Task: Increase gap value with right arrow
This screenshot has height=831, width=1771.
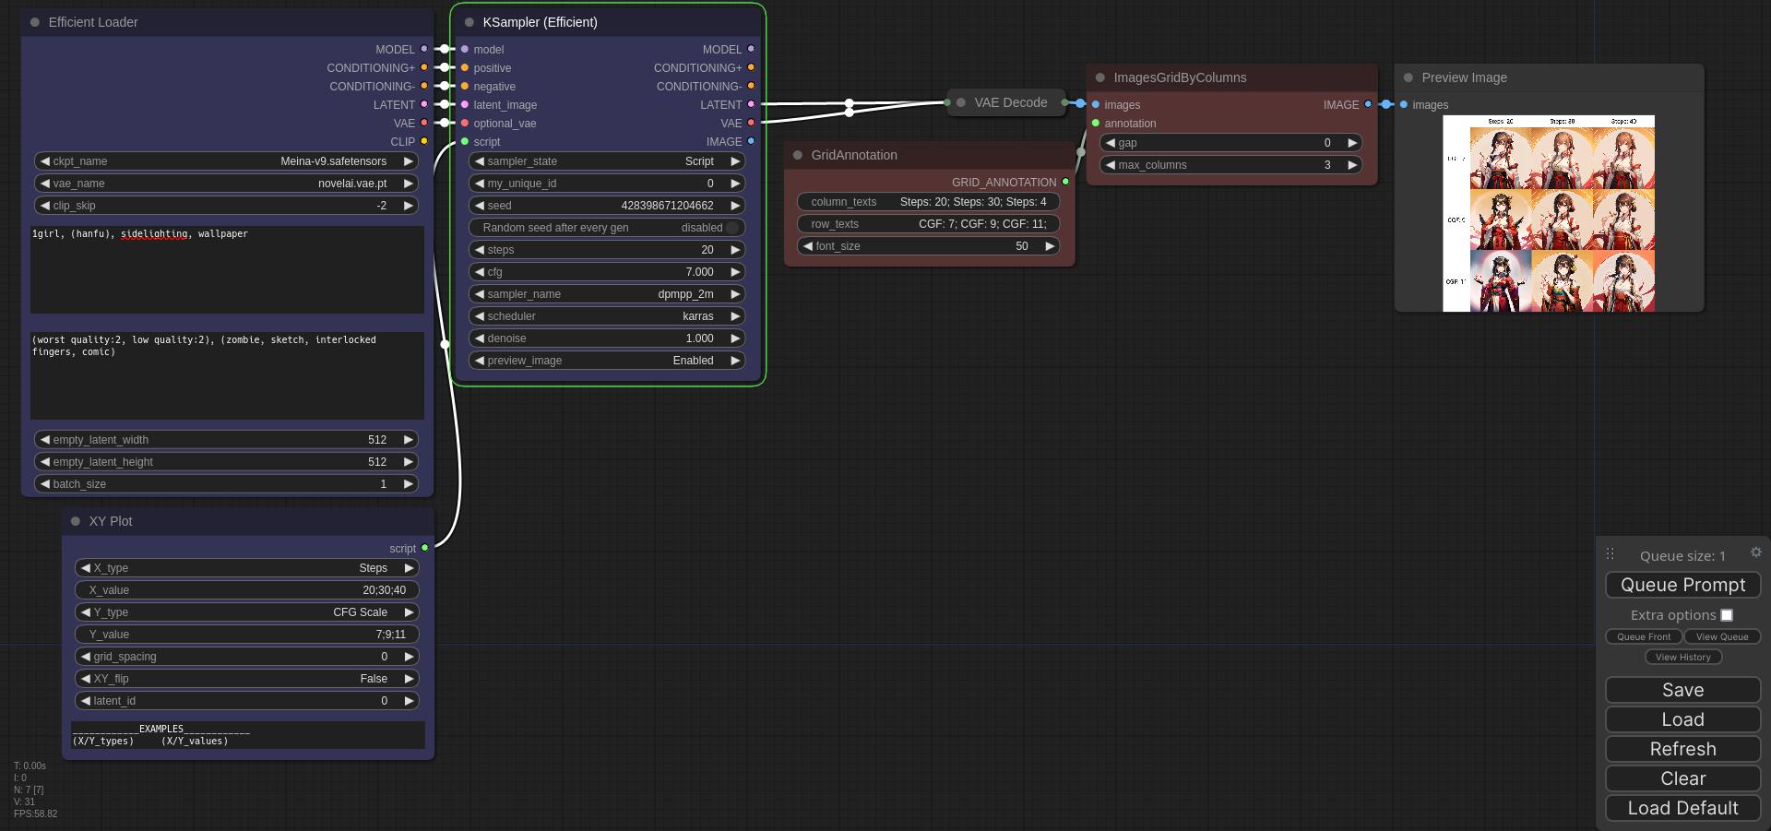Action: (1352, 143)
